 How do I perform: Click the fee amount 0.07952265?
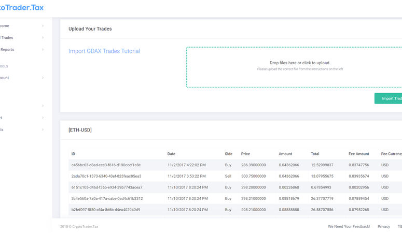pos(358,210)
